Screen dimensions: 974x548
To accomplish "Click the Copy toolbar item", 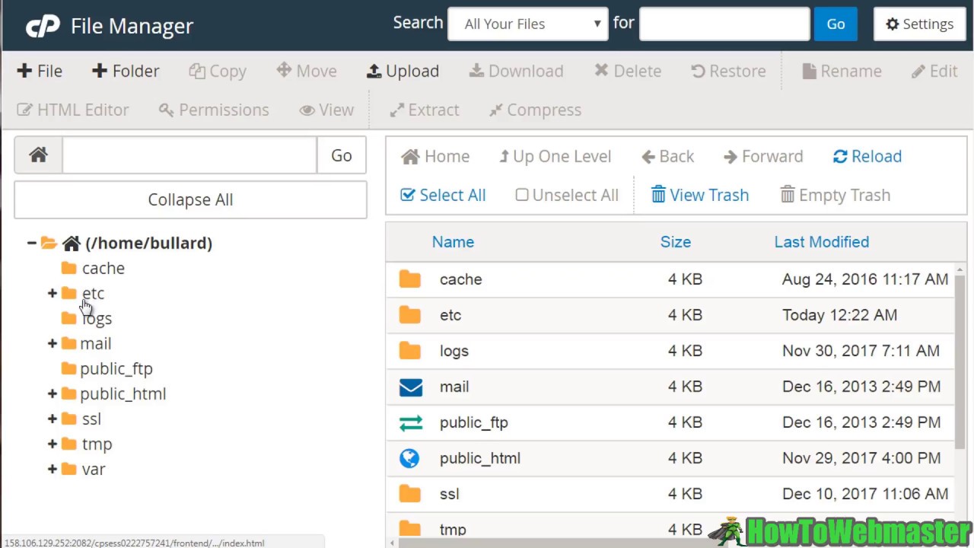I will click(x=218, y=71).
